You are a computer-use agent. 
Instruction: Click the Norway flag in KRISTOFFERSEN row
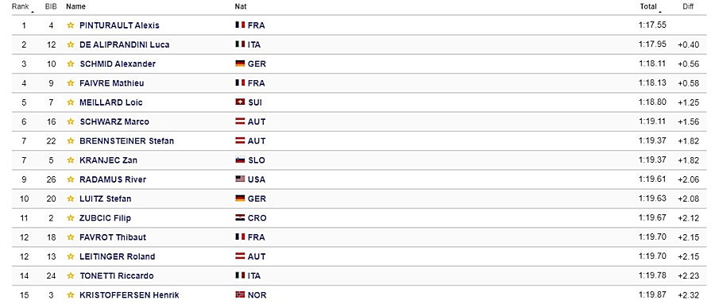[240, 295]
